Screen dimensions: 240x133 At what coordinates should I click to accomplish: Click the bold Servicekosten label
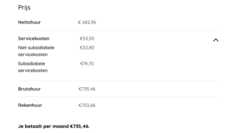(x=34, y=38)
